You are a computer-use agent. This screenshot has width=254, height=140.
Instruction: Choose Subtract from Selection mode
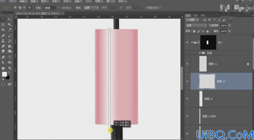[25, 8]
